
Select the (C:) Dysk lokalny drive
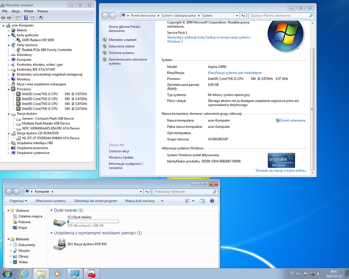[86, 221]
